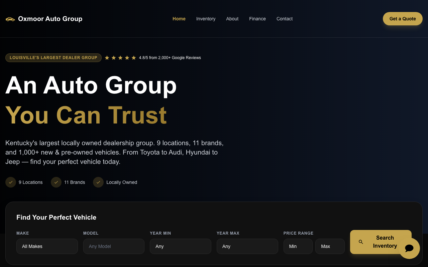
Task: Click the Min price field
Action: pyautogui.click(x=298, y=246)
